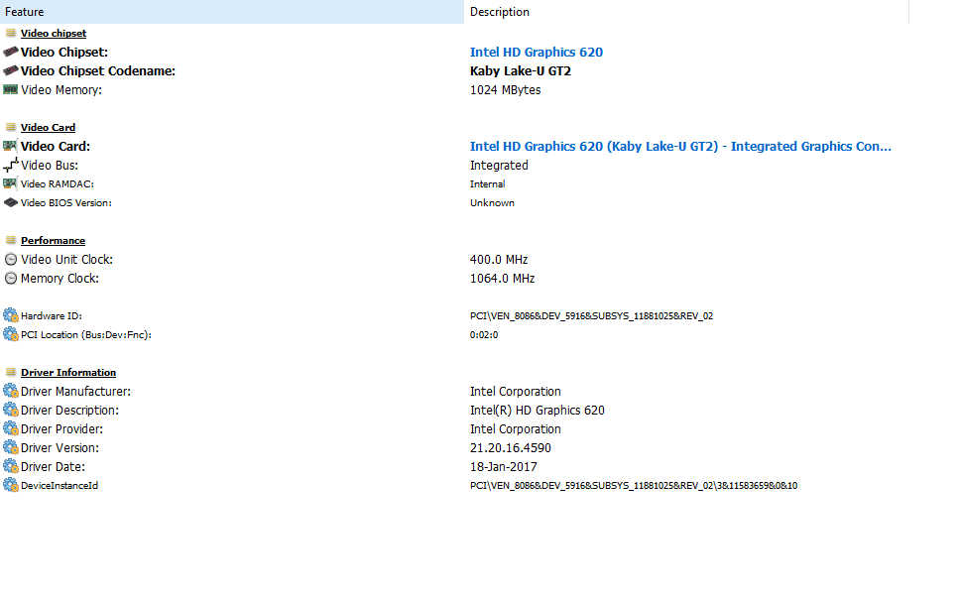The height and width of the screenshot is (598, 960).
Task: Open the Intel HD Graphics 620 chipset link
Action: tap(537, 52)
